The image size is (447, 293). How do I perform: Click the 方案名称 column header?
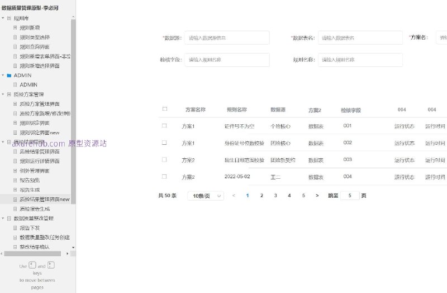[x=195, y=110]
